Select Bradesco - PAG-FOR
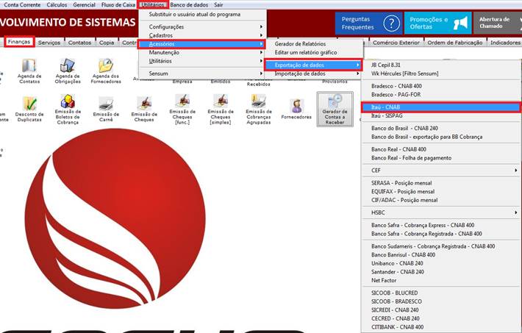 tap(441, 95)
